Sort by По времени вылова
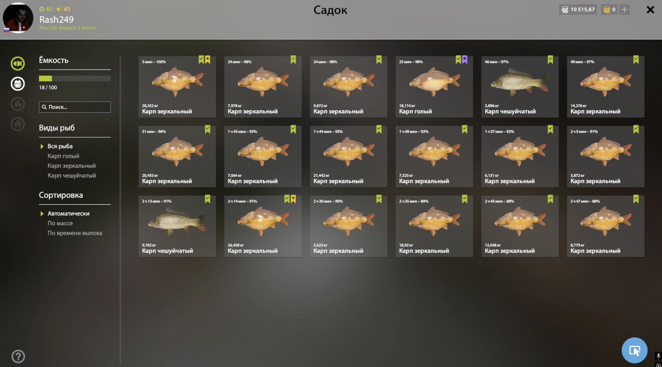The image size is (662, 367). pos(75,233)
